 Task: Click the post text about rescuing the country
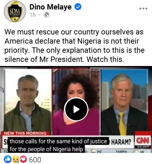pos(74,46)
